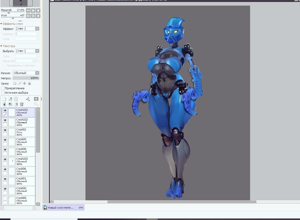Click the canvas horizontal scrollbar thumb

182,202
